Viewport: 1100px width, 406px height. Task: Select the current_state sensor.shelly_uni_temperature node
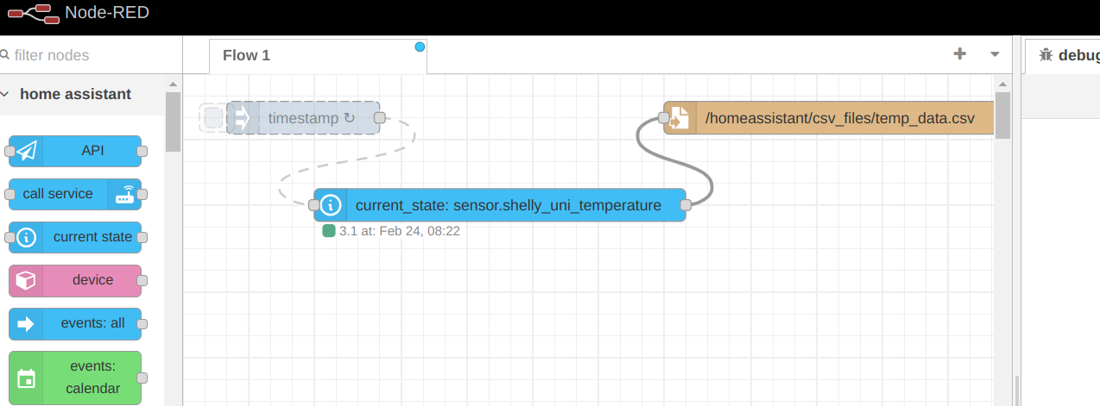[x=508, y=205]
